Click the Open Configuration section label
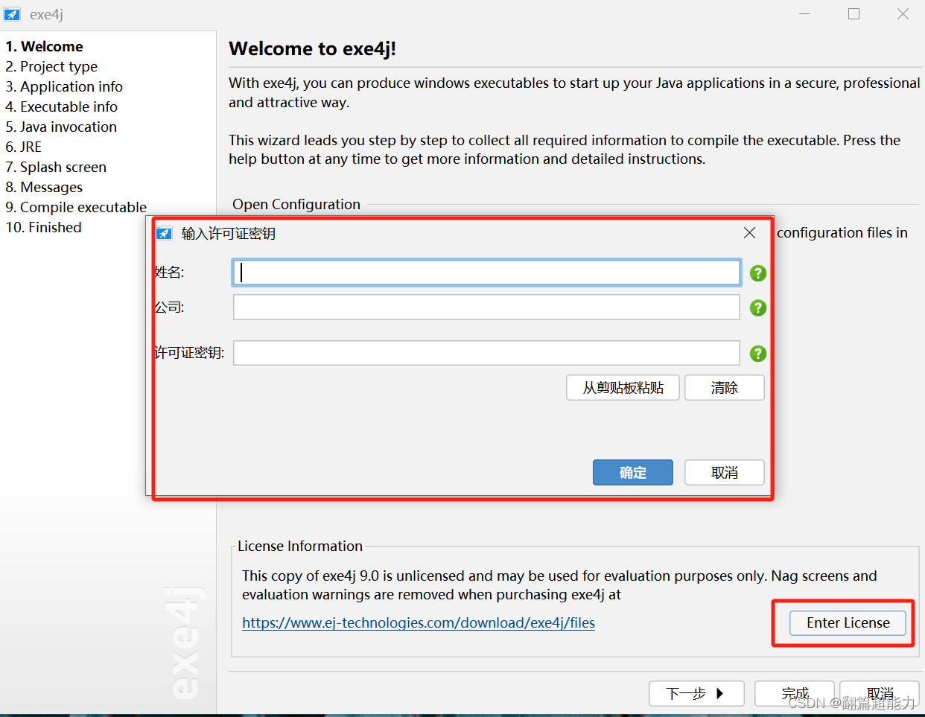Viewport: 925px width, 717px height. 296,204
